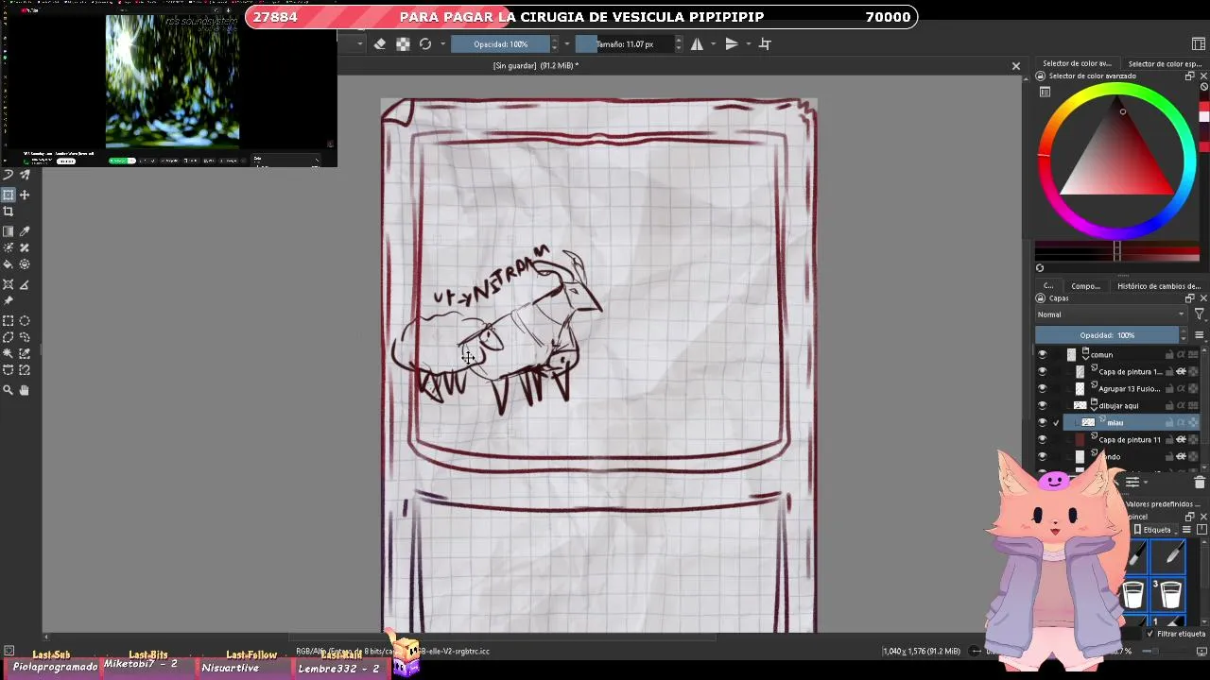
Task: Collapse the dibujar aqui layer group
Action: (1094, 409)
